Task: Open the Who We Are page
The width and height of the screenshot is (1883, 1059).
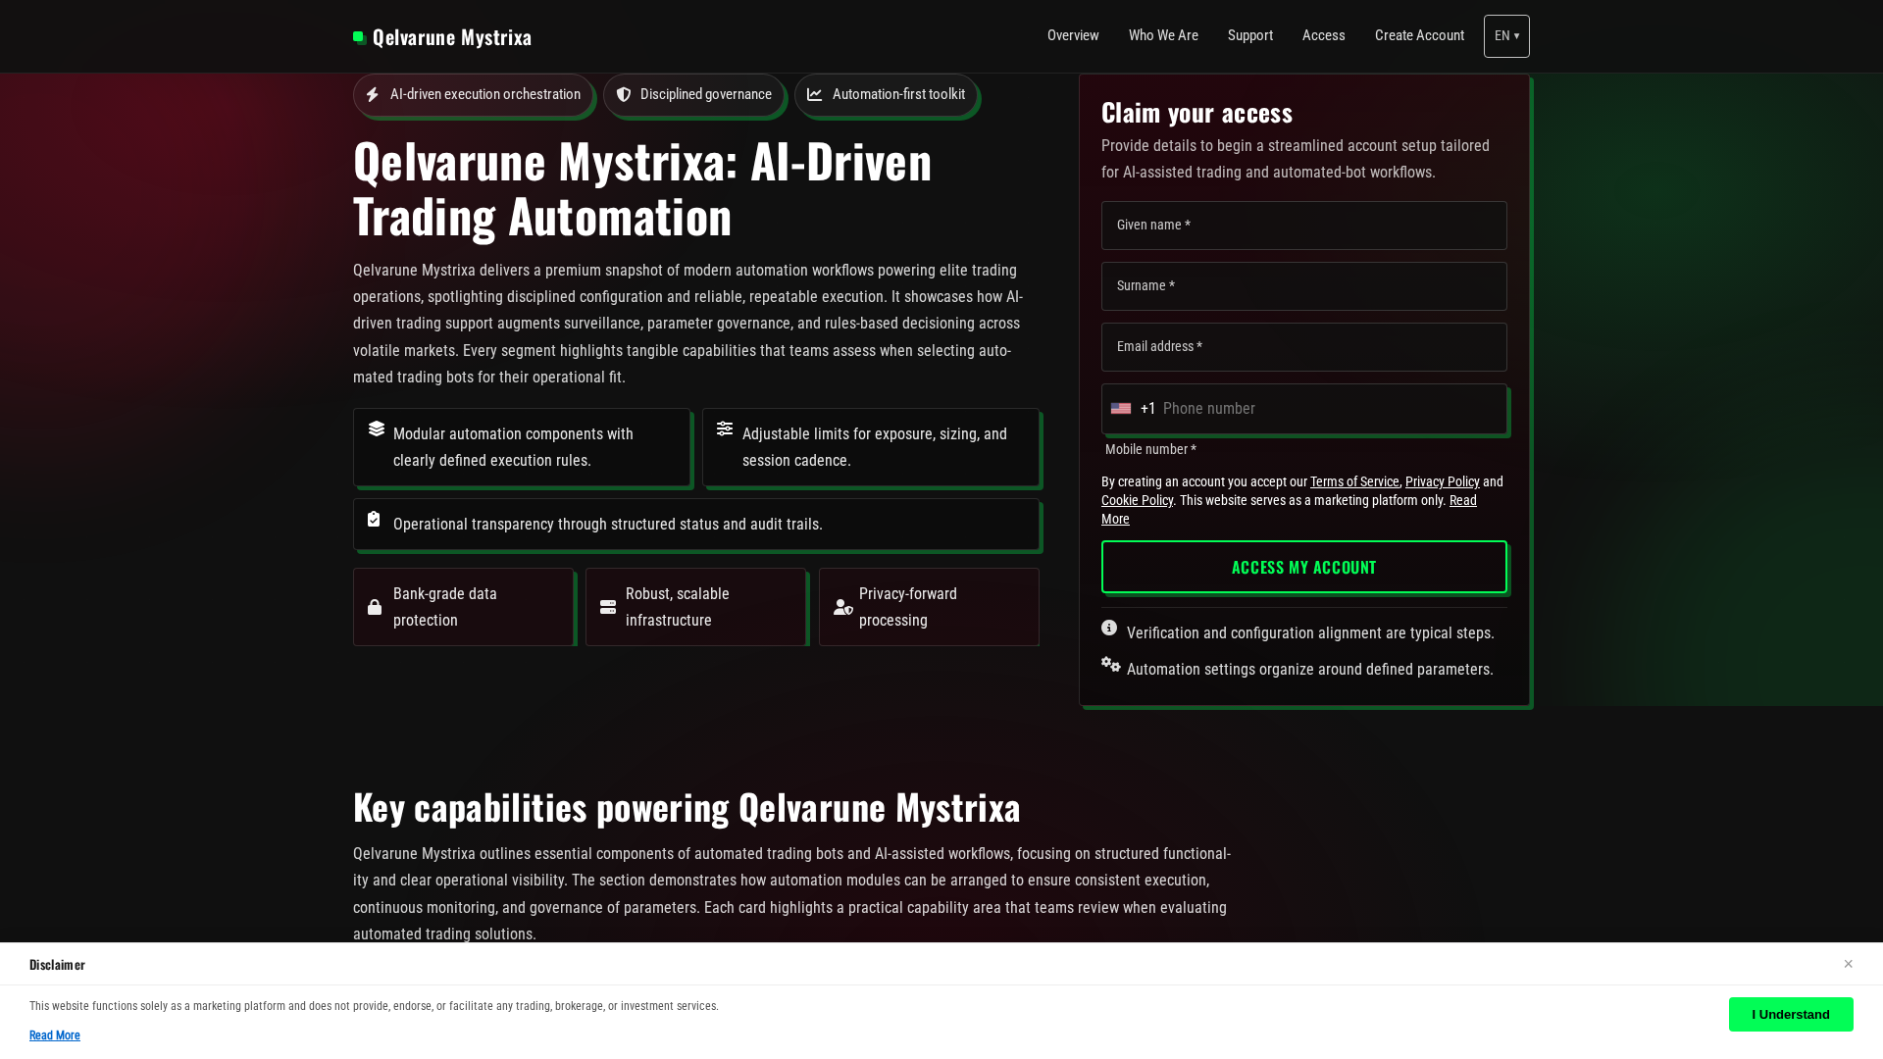Action: 1163,35
